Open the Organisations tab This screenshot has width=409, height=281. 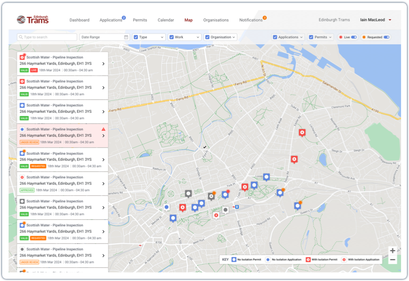(216, 20)
